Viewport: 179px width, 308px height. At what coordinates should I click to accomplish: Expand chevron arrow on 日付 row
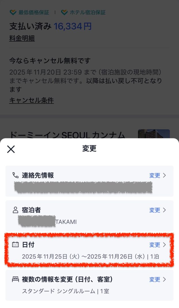pyautogui.click(x=164, y=244)
